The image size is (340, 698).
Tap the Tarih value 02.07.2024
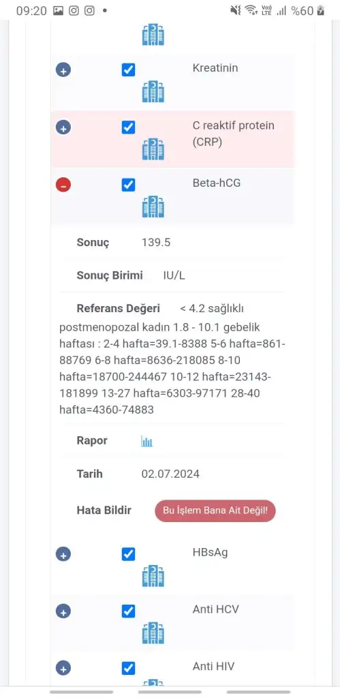coord(170,474)
